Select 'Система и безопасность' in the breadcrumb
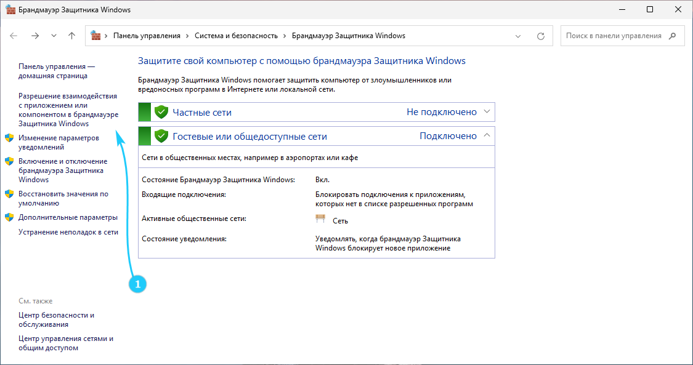Viewport: 693px width, 365px height. point(236,36)
